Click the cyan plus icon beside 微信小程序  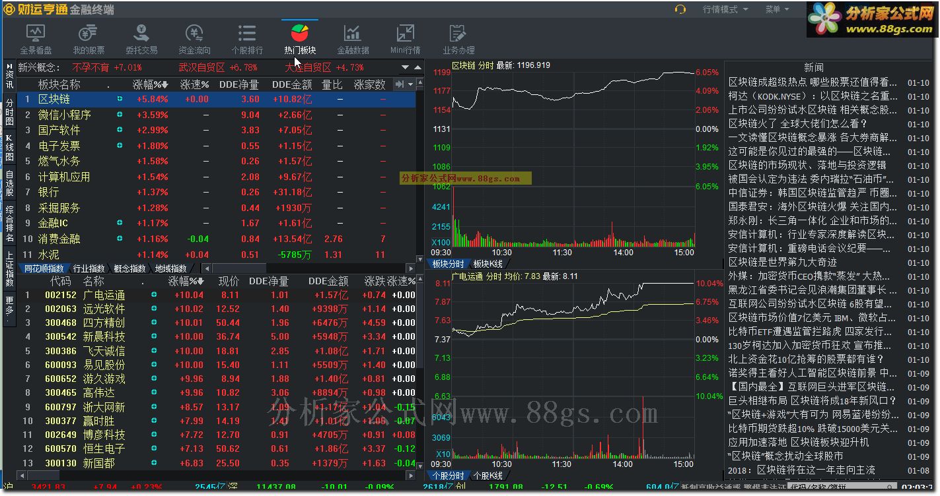click(x=120, y=114)
